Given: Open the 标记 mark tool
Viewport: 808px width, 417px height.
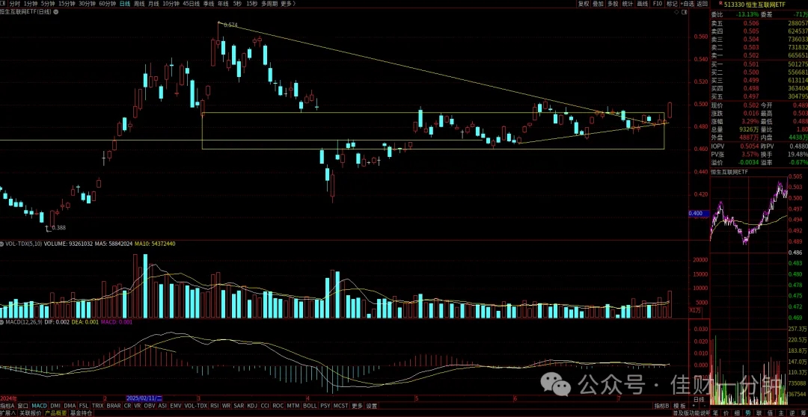Looking at the screenshot, I should [672, 3].
